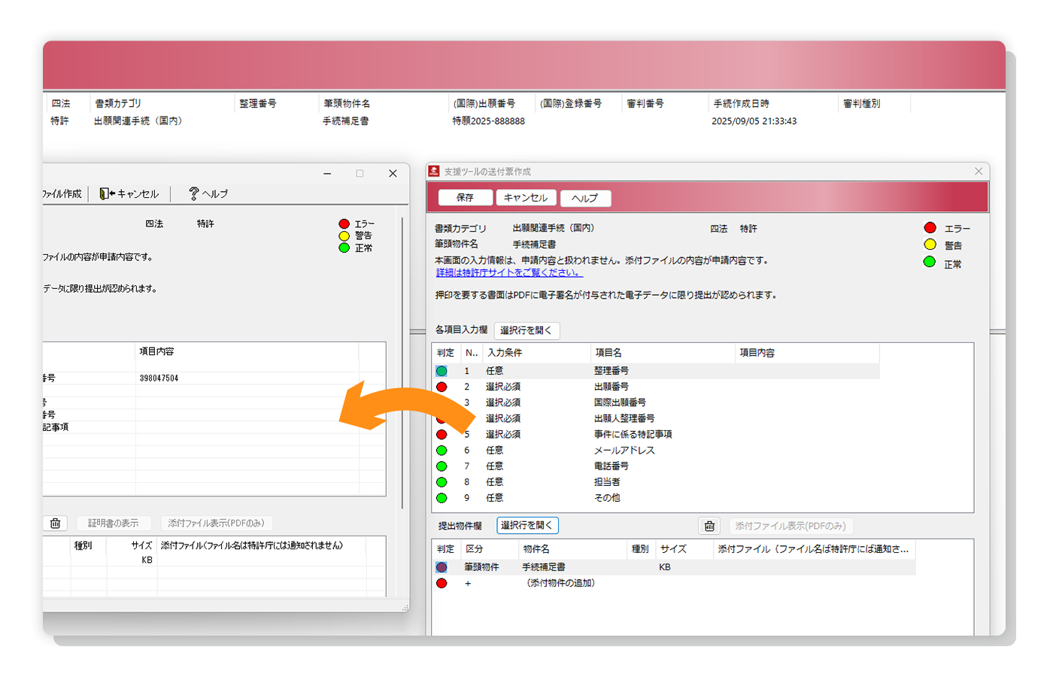Select the 筆頭物件 手続補足書 row
Image resolution: width=1053 pixels, height=677 pixels.
point(674,567)
